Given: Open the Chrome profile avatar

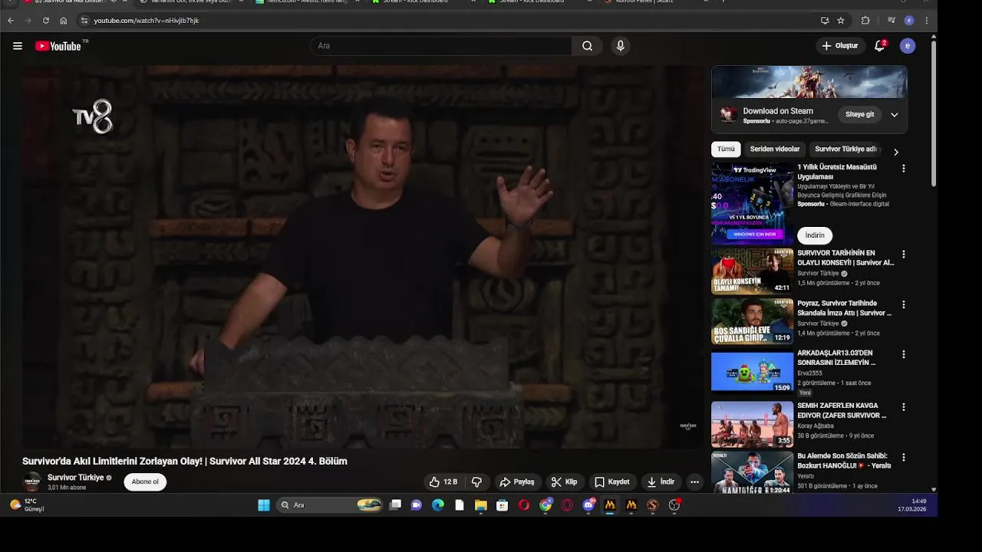Looking at the screenshot, I should [x=909, y=21].
